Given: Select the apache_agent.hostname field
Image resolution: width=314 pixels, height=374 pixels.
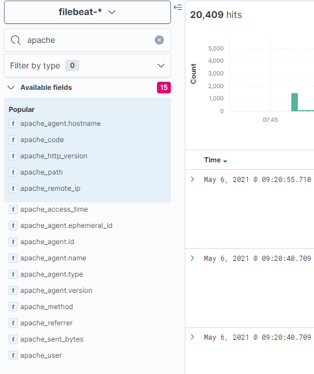Looking at the screenshot, I should click(x=60, y=124).
